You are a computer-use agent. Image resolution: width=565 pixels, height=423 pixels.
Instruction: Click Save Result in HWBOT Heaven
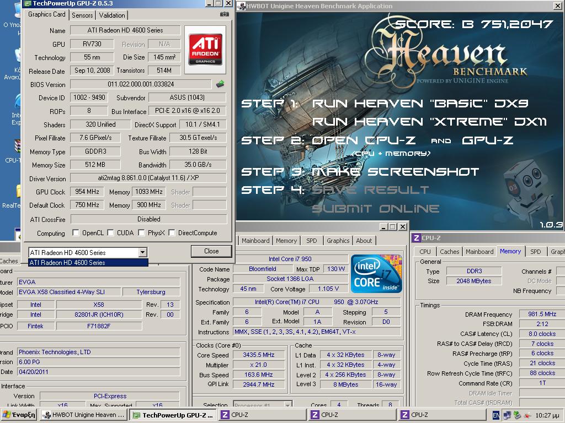(370, 189)
